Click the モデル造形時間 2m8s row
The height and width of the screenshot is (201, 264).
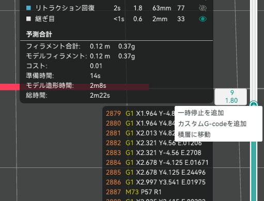(66, 86)
